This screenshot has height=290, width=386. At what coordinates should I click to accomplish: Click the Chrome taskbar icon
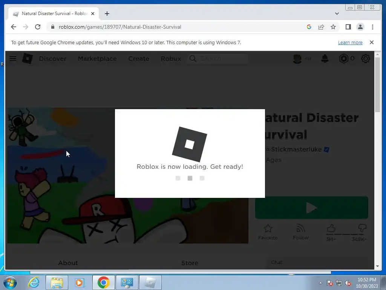pyautogui.click(x=103, y=282)
